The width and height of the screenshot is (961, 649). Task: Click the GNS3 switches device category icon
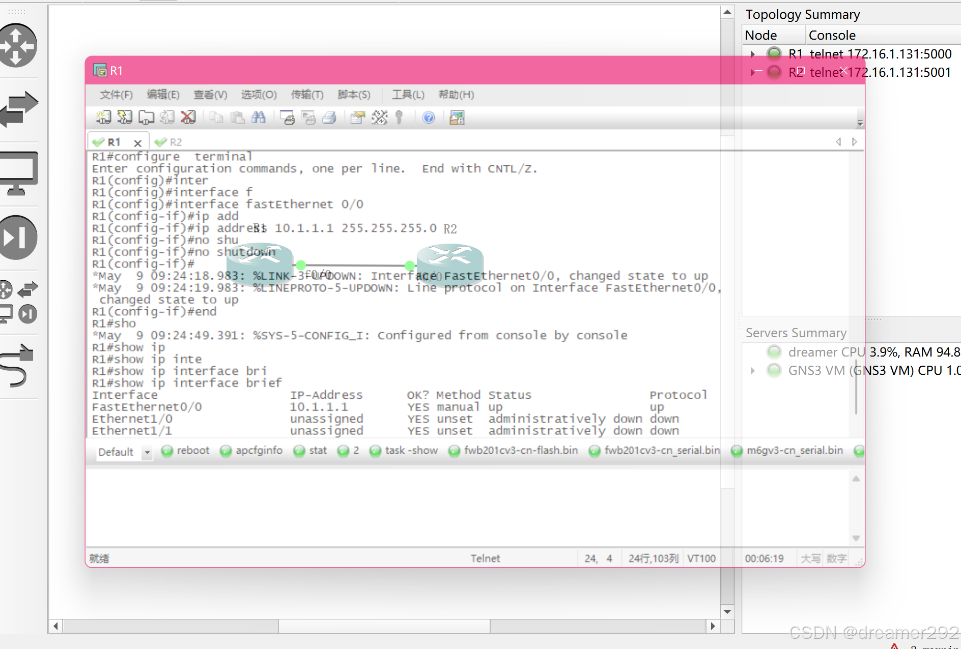[x=18, y=109]
